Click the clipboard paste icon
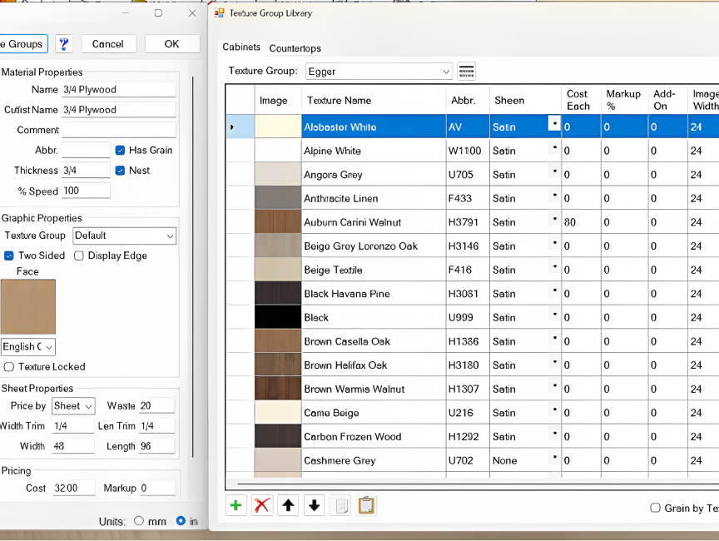This screenshot has width=719, height=541. coord(366,505)
